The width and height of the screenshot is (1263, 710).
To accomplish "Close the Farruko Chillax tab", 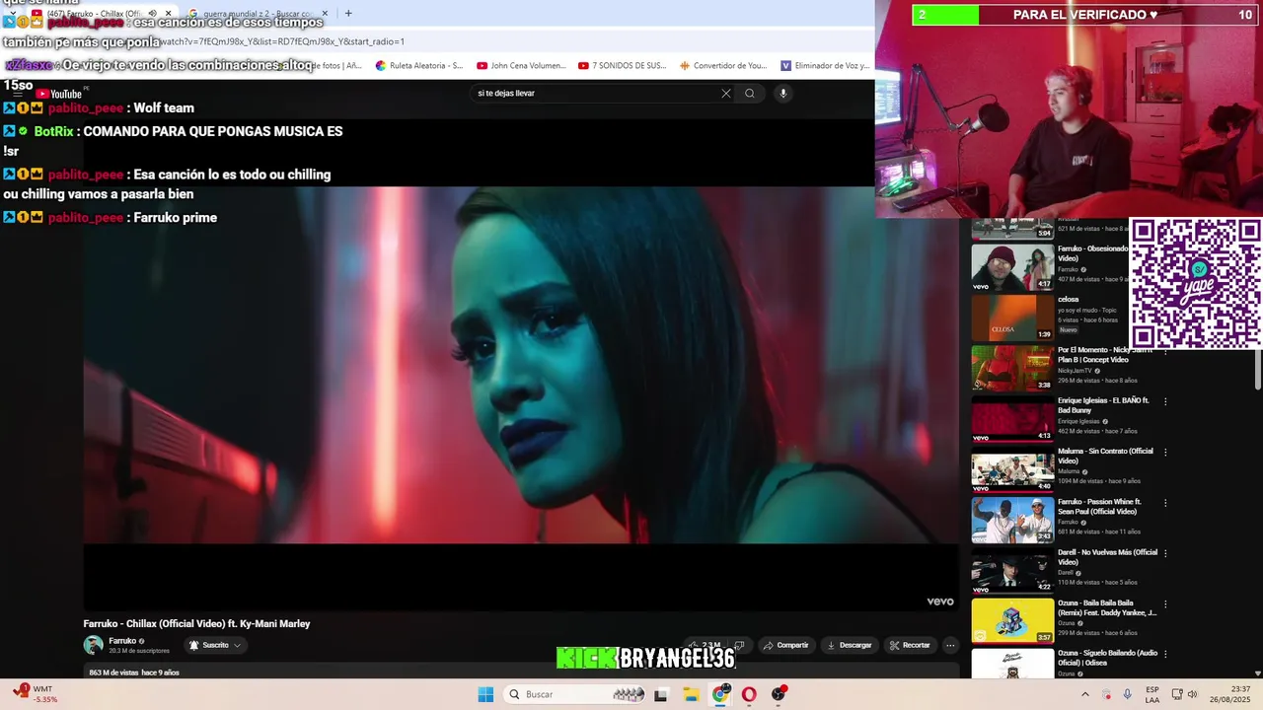I will click(x=168, y=14).
